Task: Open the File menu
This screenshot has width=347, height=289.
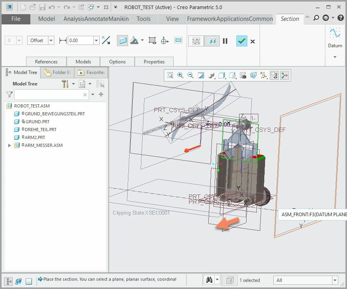Action: (16, 19)
